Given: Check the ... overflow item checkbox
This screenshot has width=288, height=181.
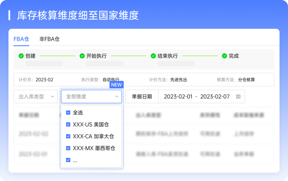Looking at the screenshot, I should coord(68,160).
